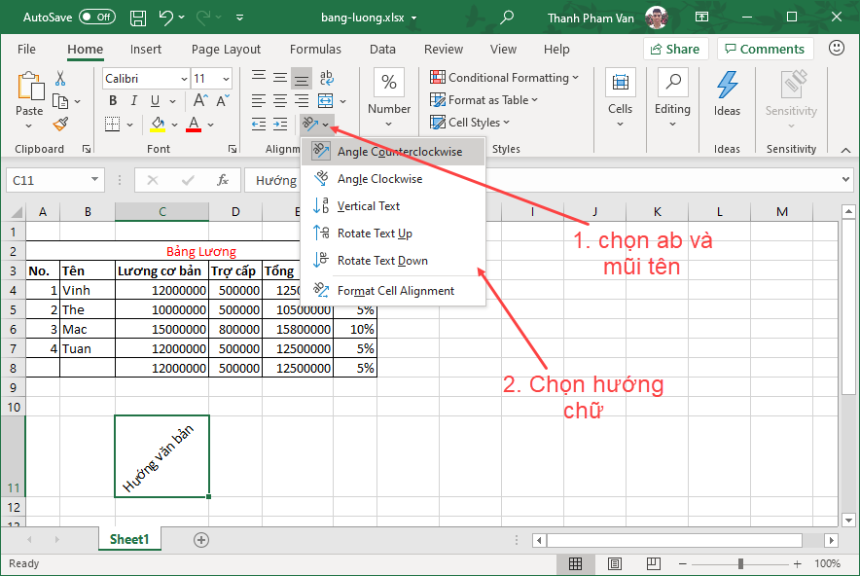Switch to Page Break Preview icon
The image size is (860, 576).
654,563
